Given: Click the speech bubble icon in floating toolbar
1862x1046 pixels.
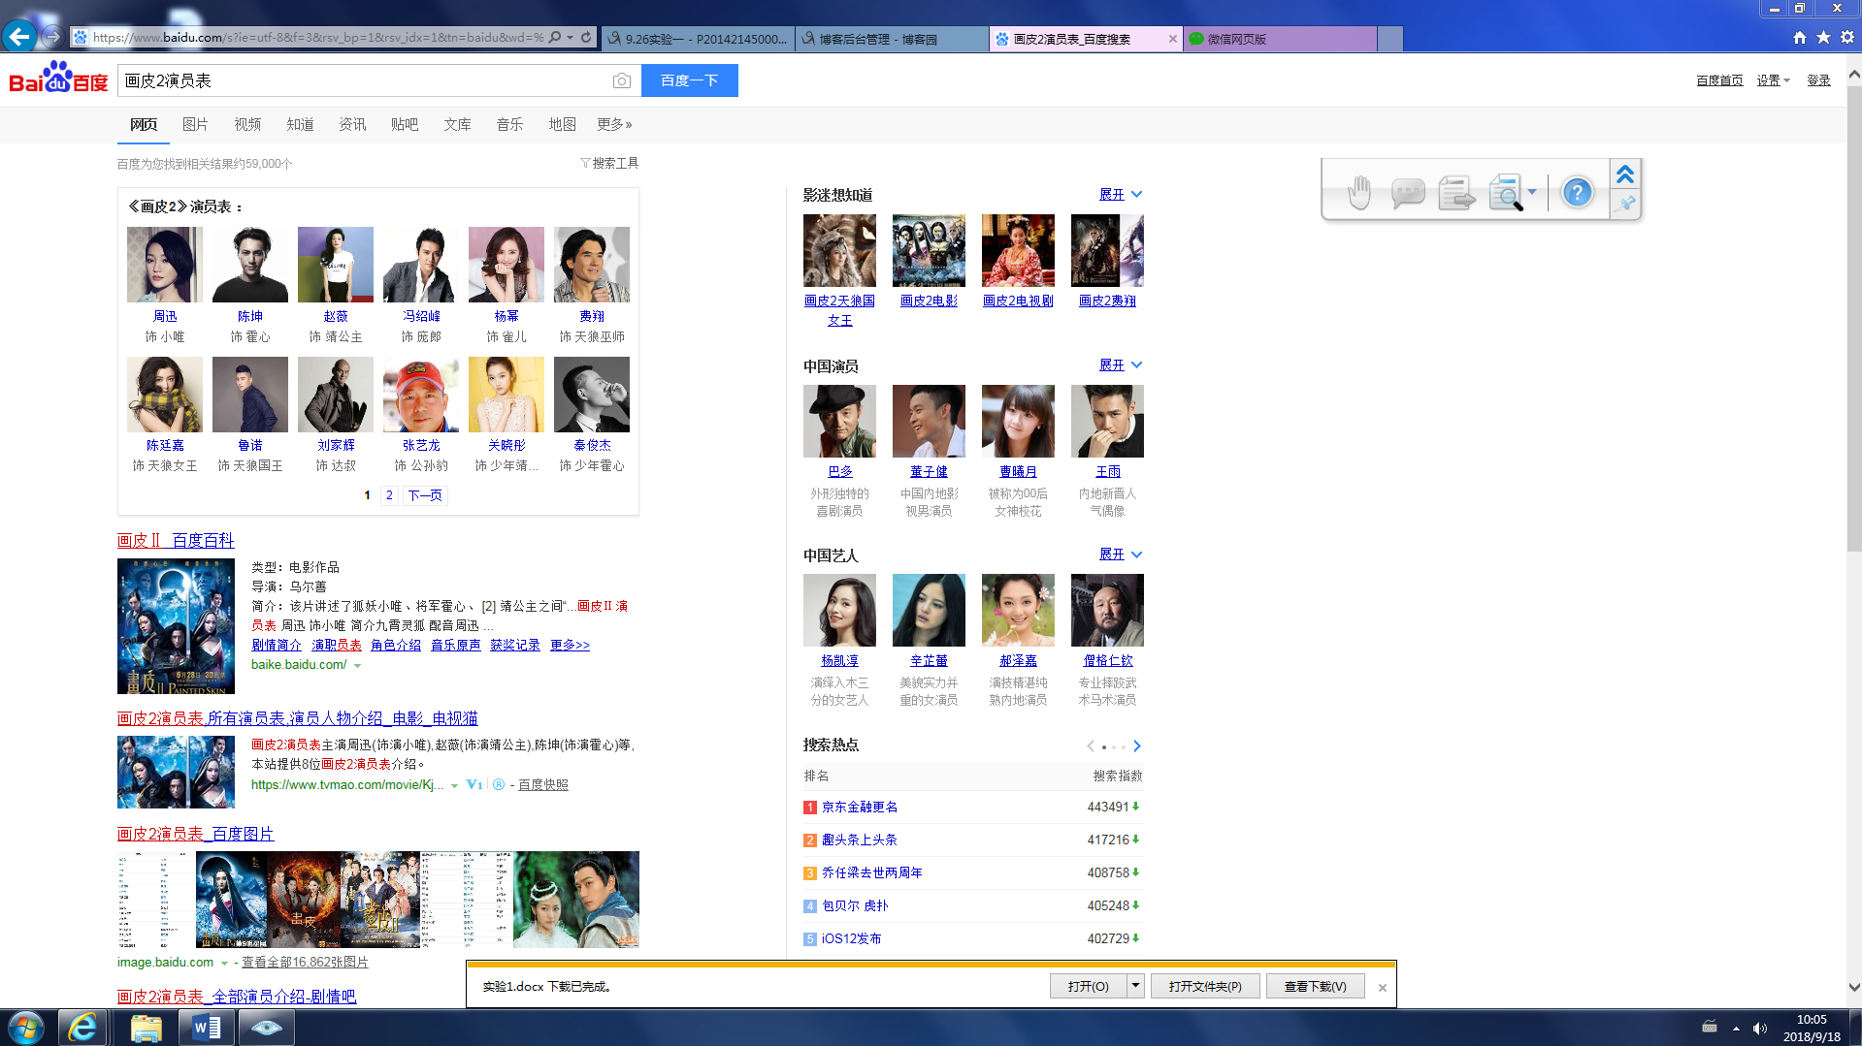Looking at the screenshot, I should tap(1407, 192).
